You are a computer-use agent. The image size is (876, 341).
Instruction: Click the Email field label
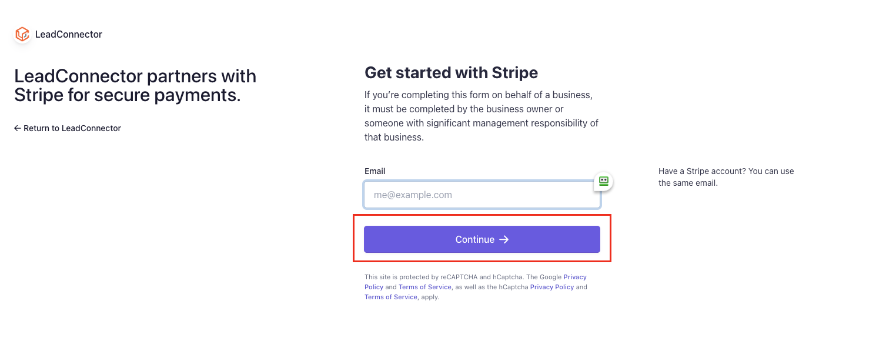tap(375, 171)
